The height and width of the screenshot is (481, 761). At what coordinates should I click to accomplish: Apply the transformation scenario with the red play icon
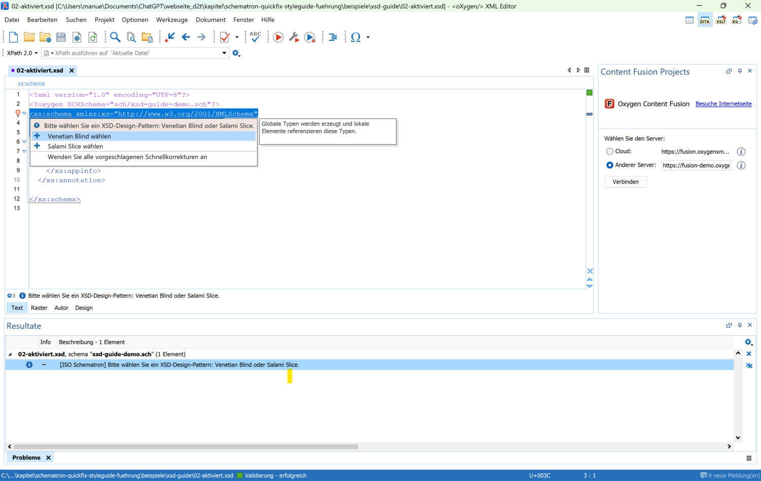tap(278, 37)
